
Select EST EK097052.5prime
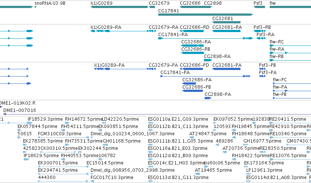click(x=233, y=119)
